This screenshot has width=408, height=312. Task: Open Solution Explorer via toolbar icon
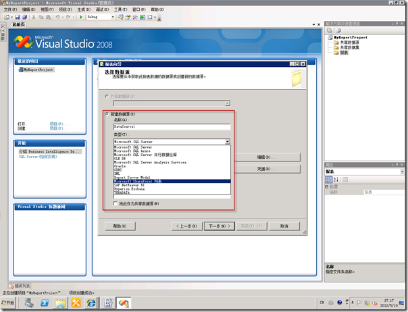click(120, 17)
